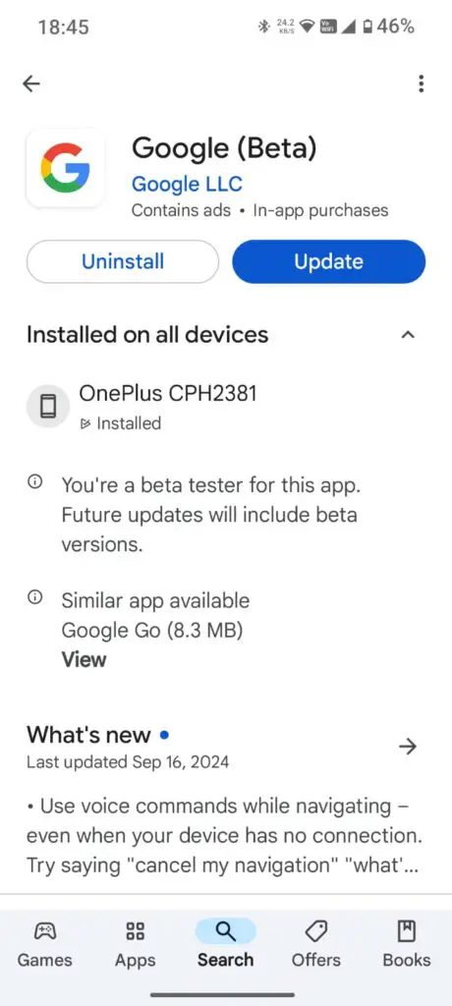
Task: Select the Search tab
Action: click(x=225, y=944)
